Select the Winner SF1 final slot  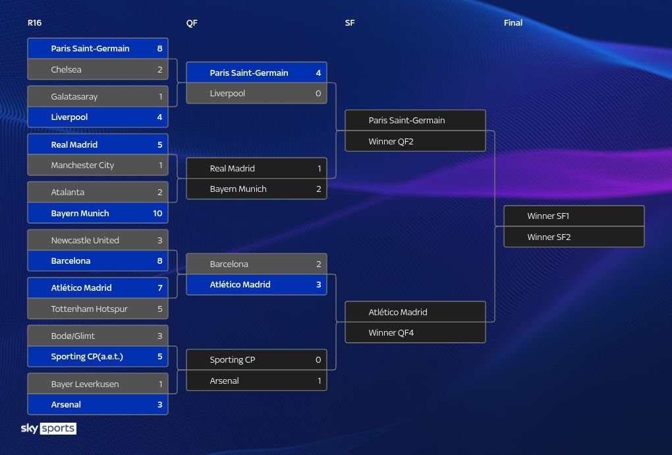point(573,216)
